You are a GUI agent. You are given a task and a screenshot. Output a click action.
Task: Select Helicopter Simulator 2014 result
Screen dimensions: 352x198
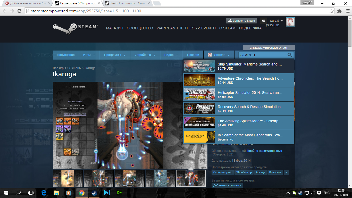[x=239, y=94]
